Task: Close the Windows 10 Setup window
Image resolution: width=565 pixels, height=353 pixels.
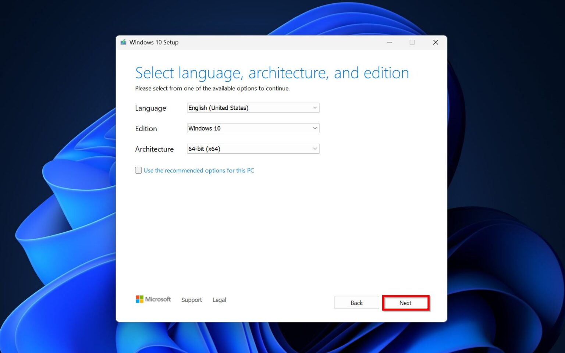Action: pos(436,42)
